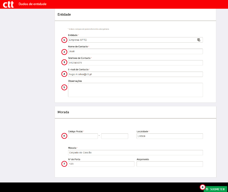Select the empty Alojamento field
The height and width of the screenshot is (192, 228).
pyautogui.click(x=170, y=164)
